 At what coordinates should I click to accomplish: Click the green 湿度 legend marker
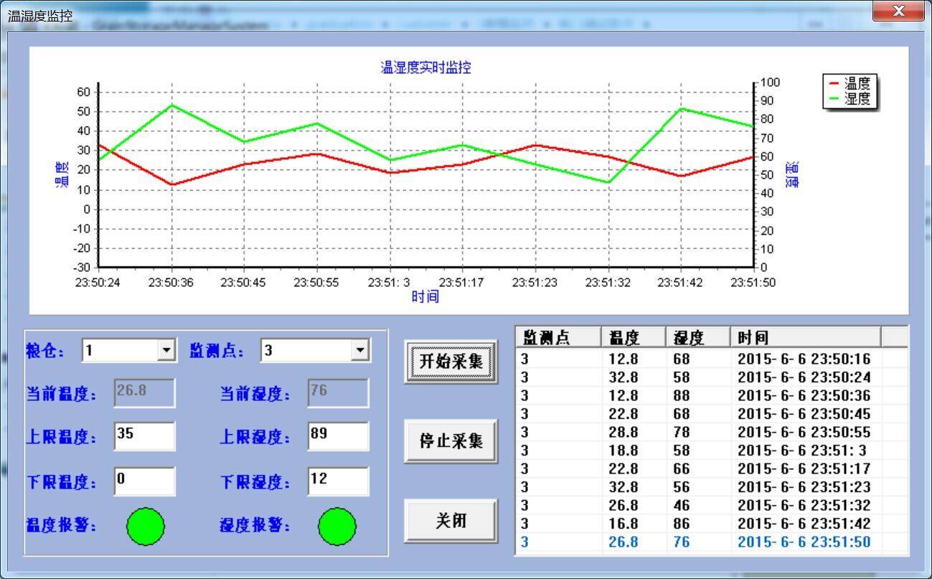pyautogui.click(x=834, y=98)
